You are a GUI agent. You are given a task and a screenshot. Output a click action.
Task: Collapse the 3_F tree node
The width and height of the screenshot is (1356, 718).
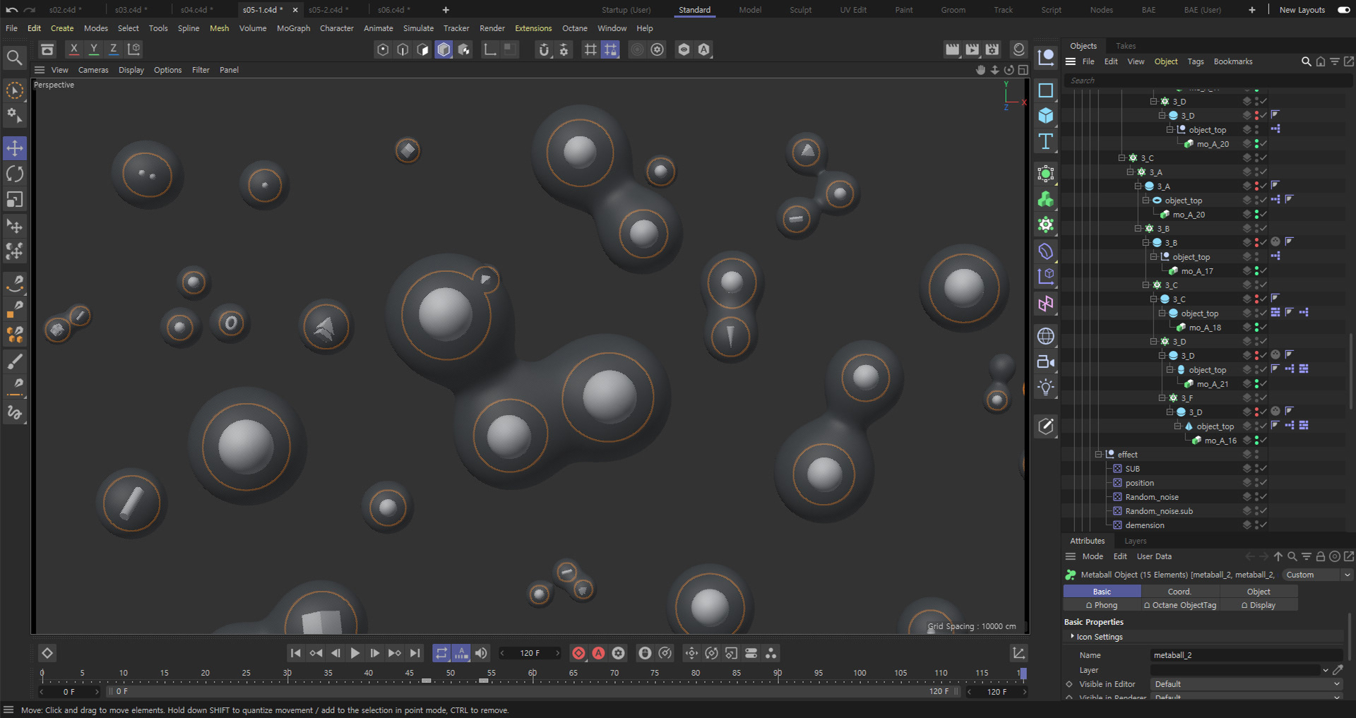point(1162,398)
